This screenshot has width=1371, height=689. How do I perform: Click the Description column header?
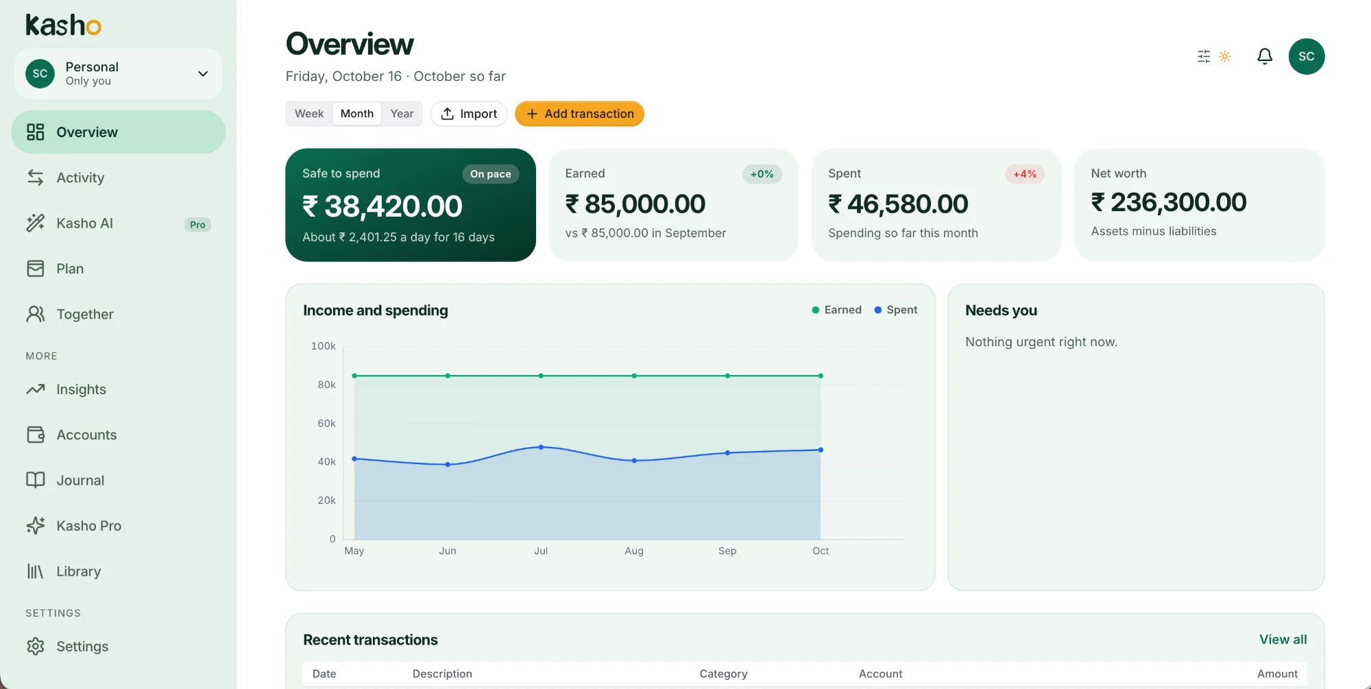(x=442, y=674)
